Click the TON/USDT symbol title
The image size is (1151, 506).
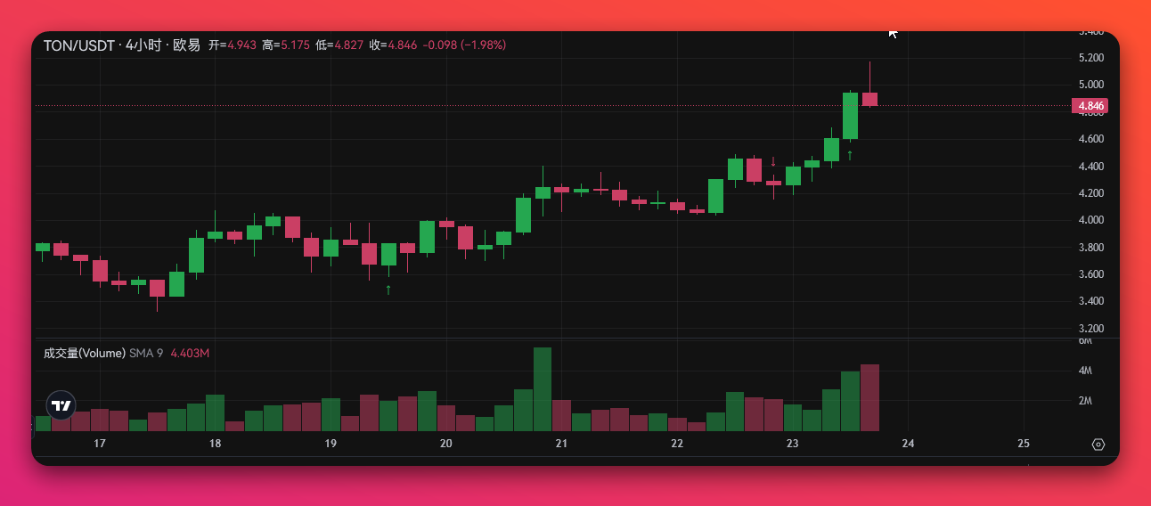click(79, 45)
